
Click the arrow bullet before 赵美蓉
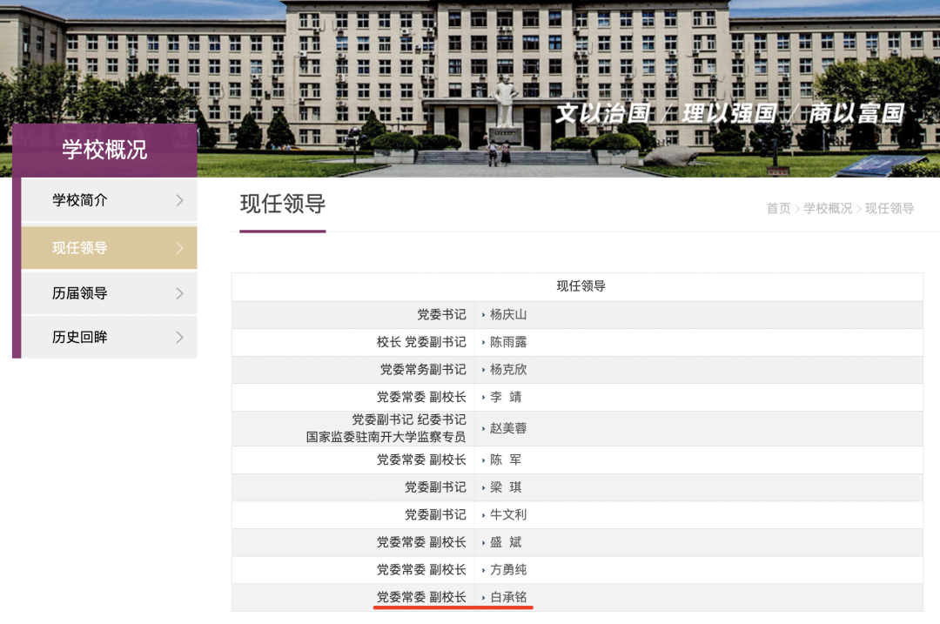pos(484,428)
